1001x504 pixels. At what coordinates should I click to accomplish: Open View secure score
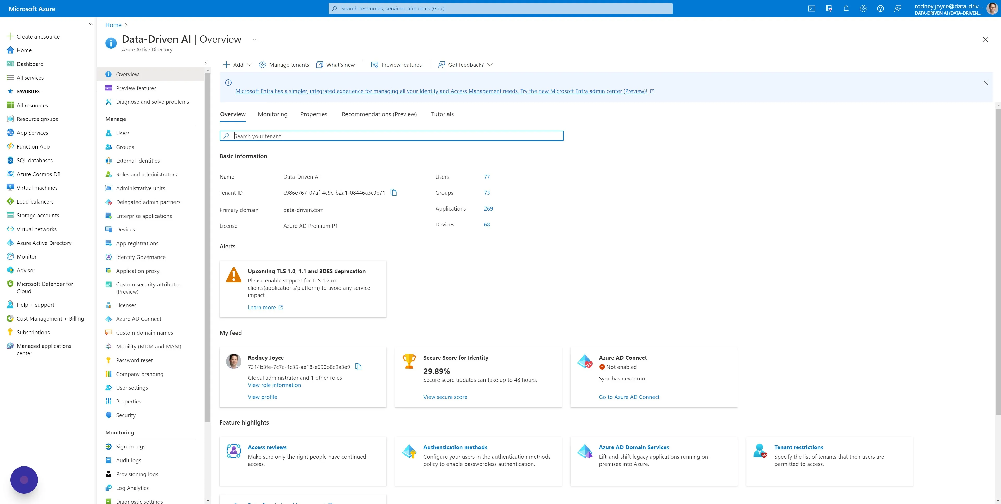[x=445, y=397]
